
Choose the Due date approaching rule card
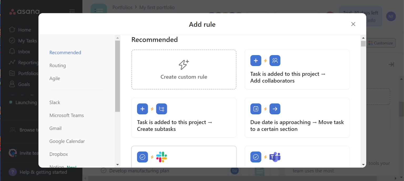coord(297,118)
